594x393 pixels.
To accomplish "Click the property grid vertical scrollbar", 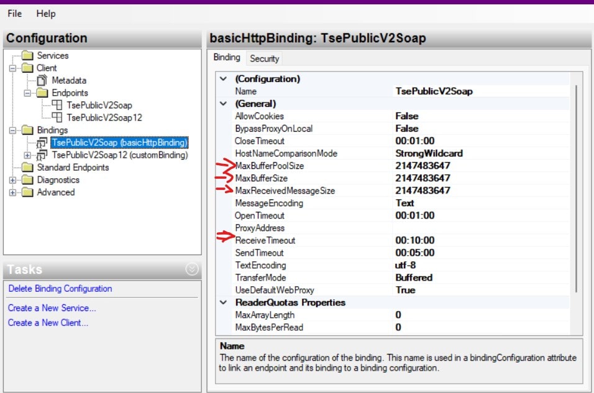I will tap(576, 186).
